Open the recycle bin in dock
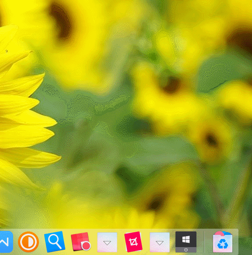The image size is (252, 255). coord(223,242)
